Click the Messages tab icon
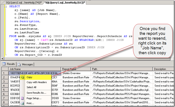The image size is (175, 107). [19, 64]
